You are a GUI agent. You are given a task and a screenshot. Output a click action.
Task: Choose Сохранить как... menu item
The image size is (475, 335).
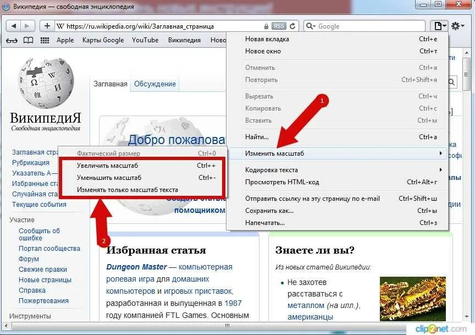point(338,211)
